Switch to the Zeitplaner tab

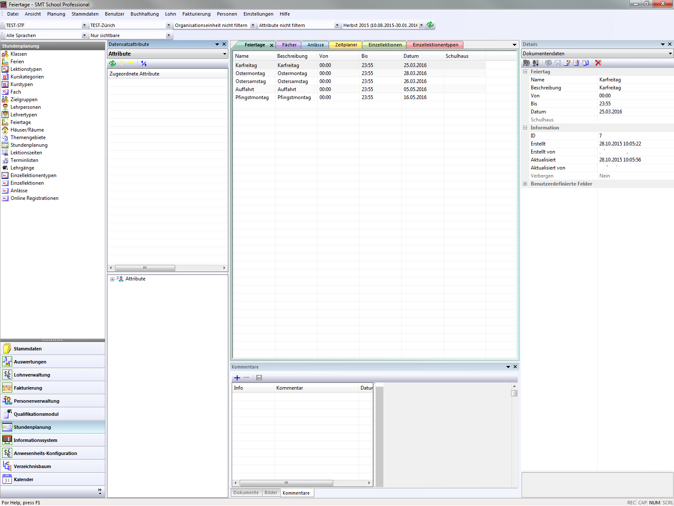[346, 45]
